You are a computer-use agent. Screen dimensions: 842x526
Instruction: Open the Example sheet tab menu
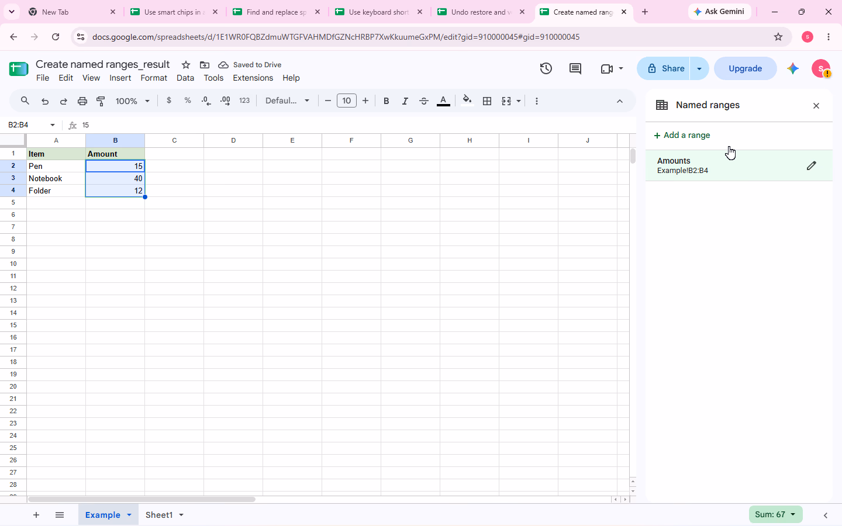click(129, 515)
